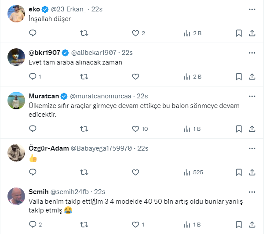Viewport: 266px width, 234px height.
Task: Open more options on eko's tweet
Action: (252, 9)
